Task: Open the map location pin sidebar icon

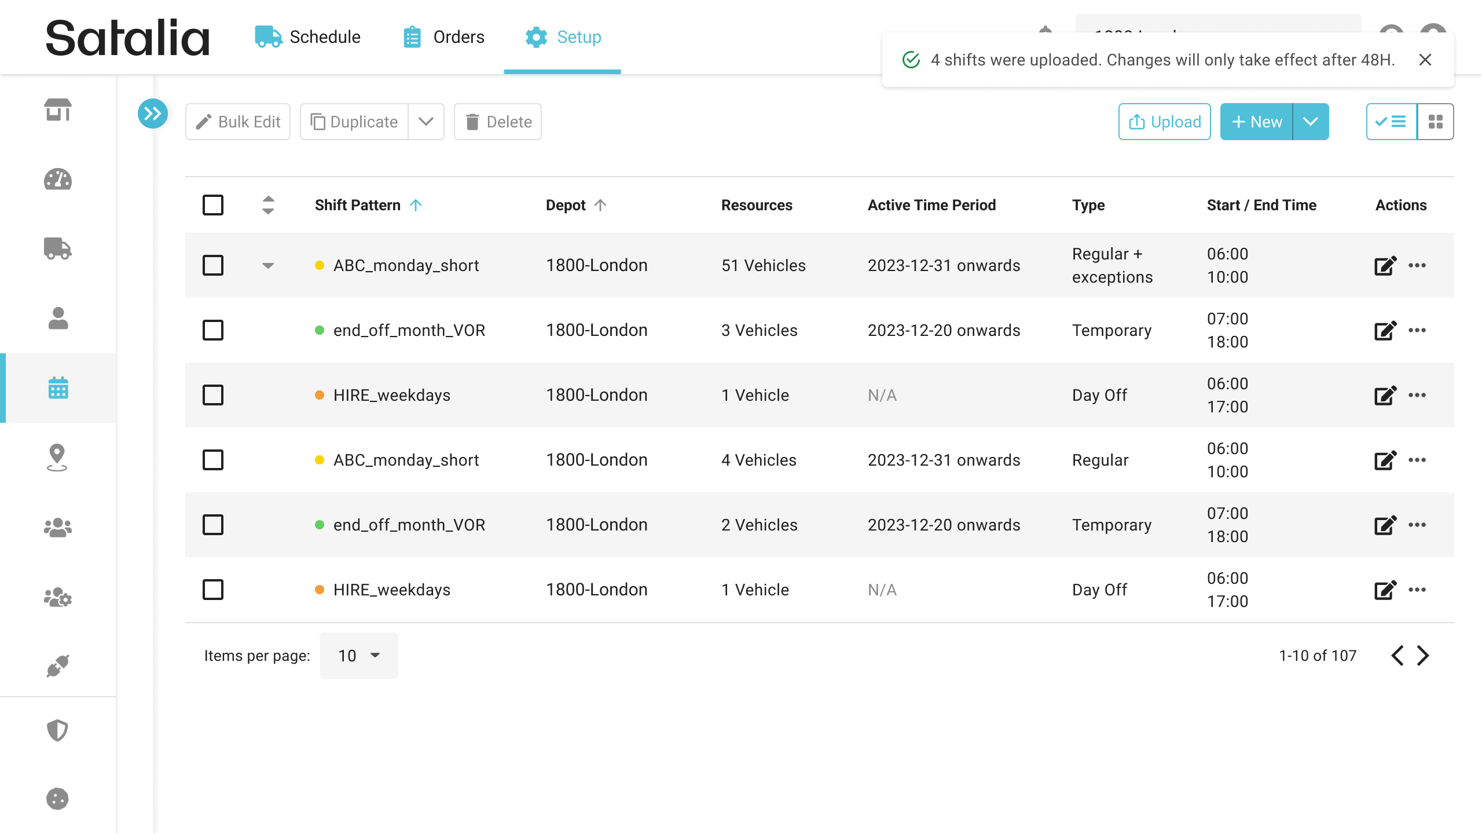Action: (x=58, y=458)
